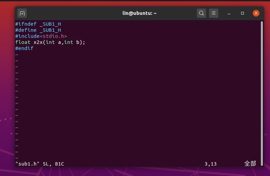Screen dimensions: 270x176
Task: Click the '全部' indicator in status line
Action: 250,164
